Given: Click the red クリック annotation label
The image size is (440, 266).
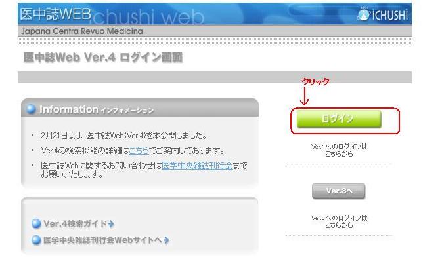Looking at the screenshot, I should [315, 81].
